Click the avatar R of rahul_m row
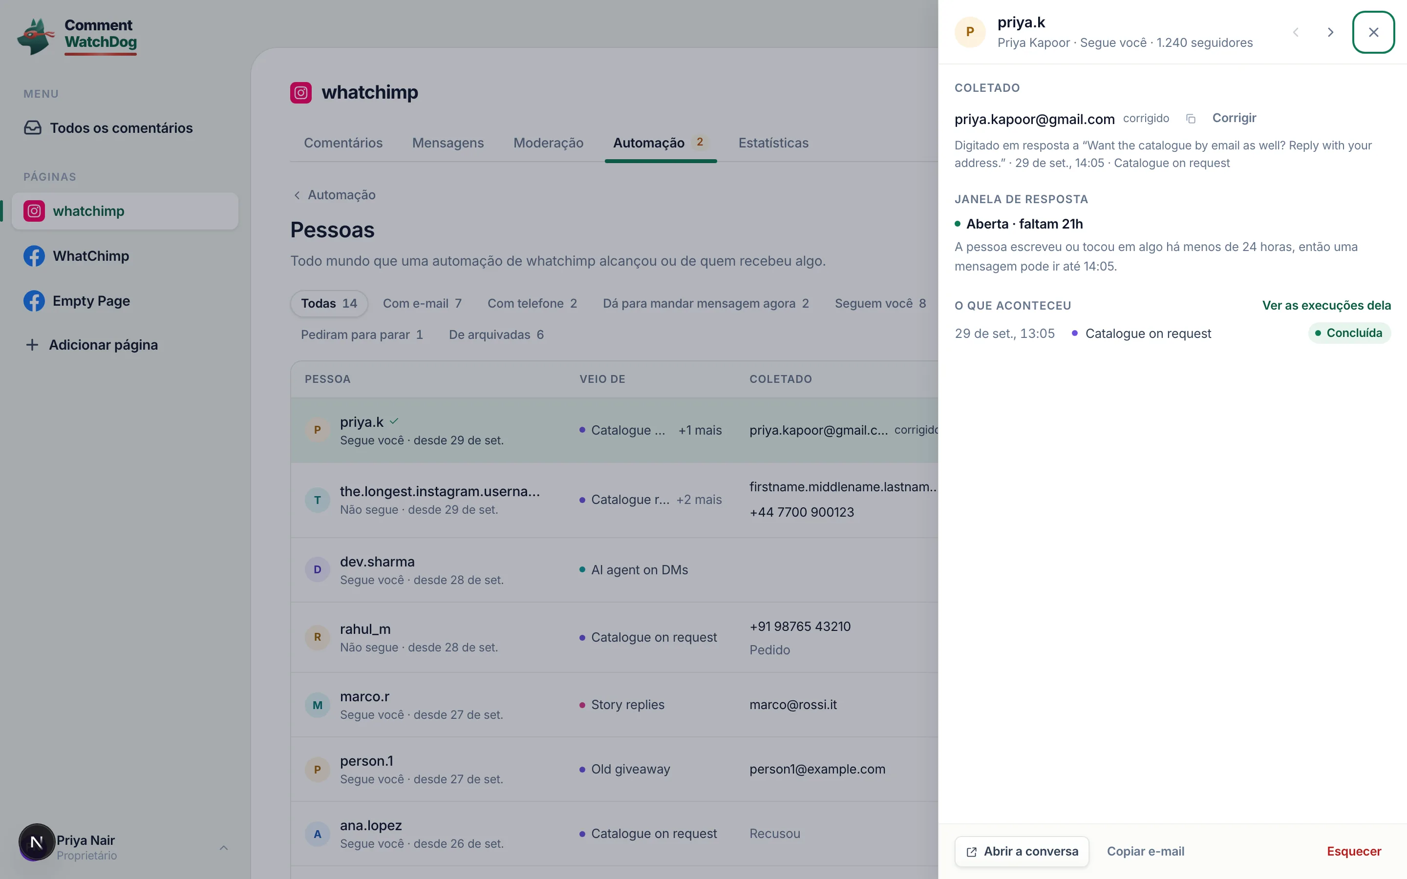Viewport: 1407px width, 879px height. (x=318, y=637)
